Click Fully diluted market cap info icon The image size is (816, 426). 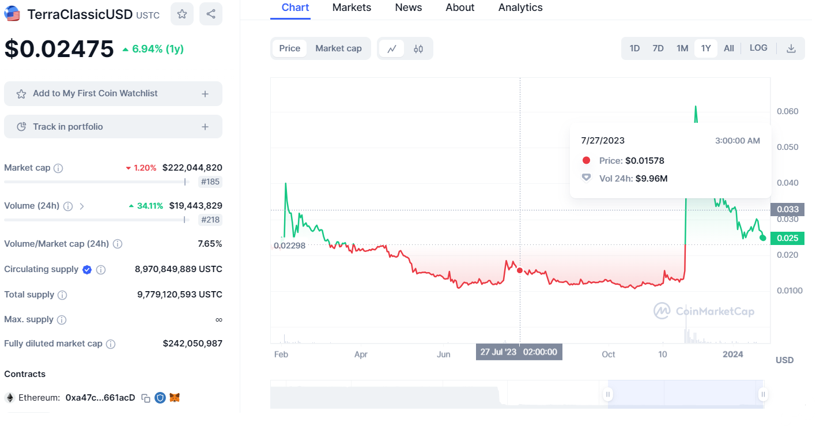coord(111,344)
